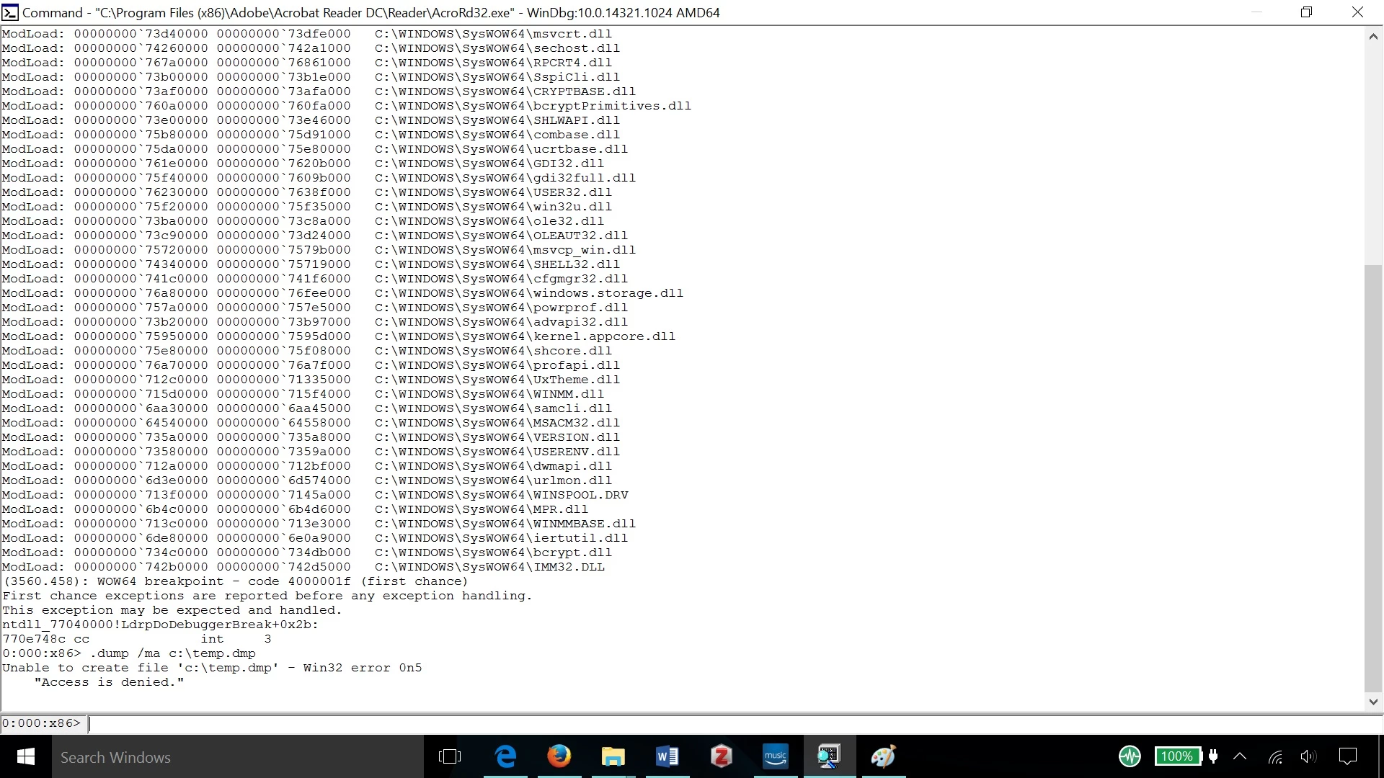Open the Action Center notifications
1384x778 pixels.
[1347, 756]
